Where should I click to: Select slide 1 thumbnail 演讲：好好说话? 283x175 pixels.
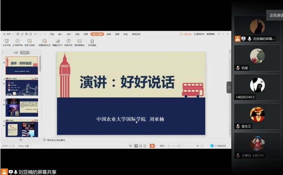point(22,65)
